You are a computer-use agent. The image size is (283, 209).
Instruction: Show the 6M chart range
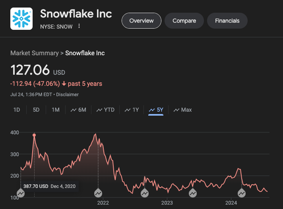[78, 110]
